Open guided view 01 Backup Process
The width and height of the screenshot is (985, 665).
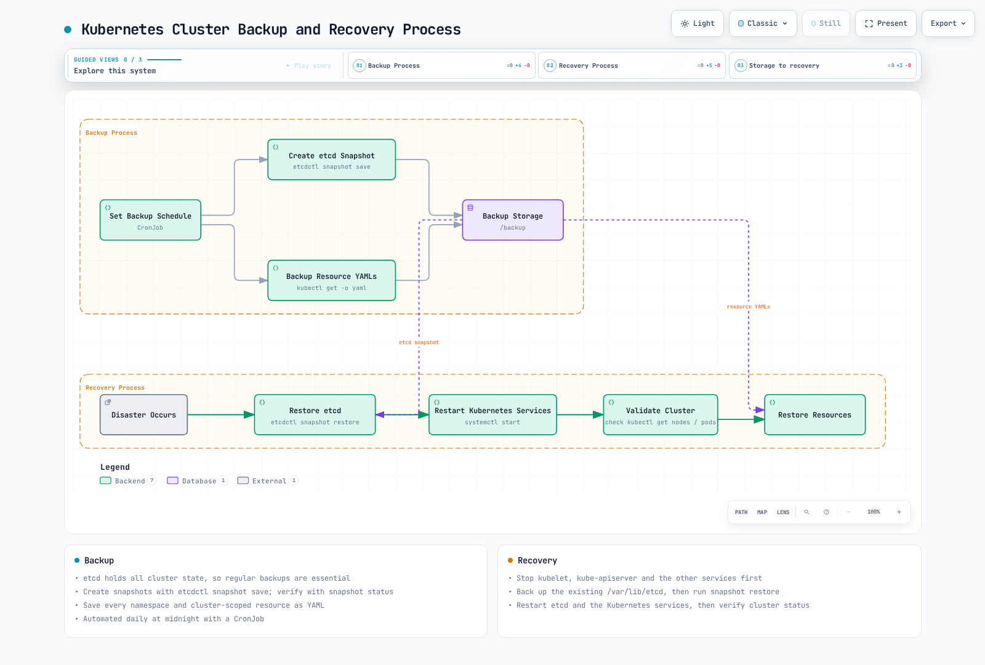tap(441, 65)
